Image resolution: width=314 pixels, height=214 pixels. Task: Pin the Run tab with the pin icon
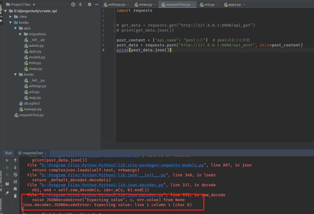7,192
